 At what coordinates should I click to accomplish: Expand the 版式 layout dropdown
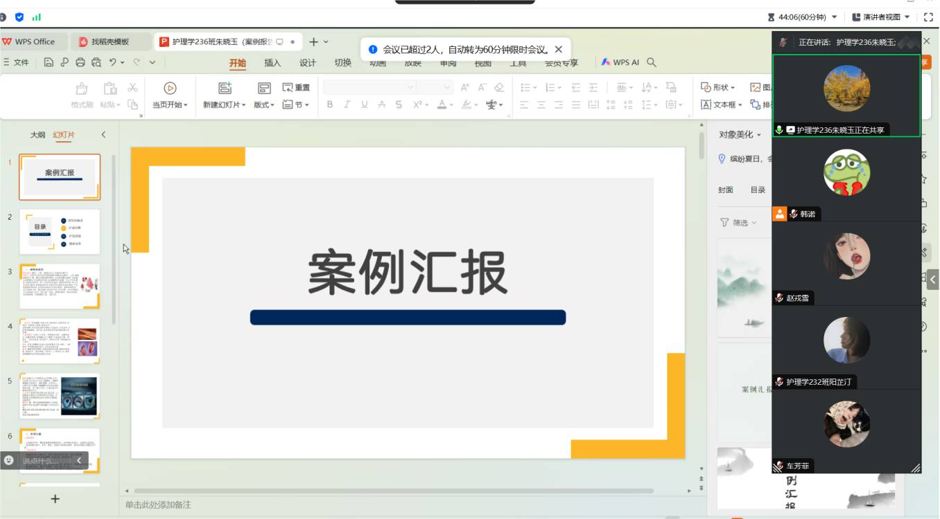(264, 105)
